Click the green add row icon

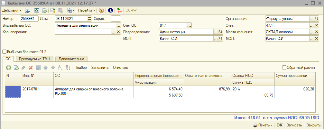pyautogui.click(x=9, y=68)
